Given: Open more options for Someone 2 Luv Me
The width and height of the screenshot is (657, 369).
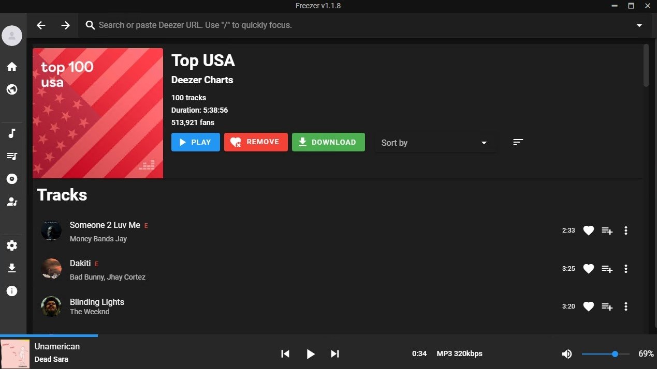Looking at the screenshot, I should [x=626, y=230].
